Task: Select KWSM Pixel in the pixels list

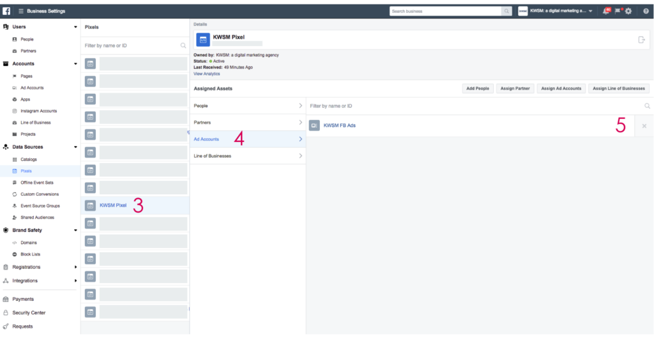Action: click(x=113, y=205)
